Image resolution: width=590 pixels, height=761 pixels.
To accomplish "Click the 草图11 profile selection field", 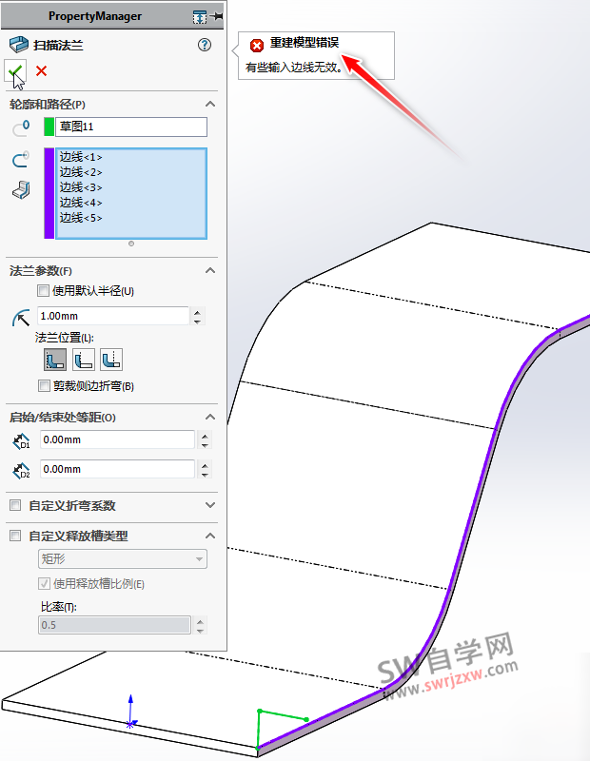I will pyautogui.click(x=130, y=127).
